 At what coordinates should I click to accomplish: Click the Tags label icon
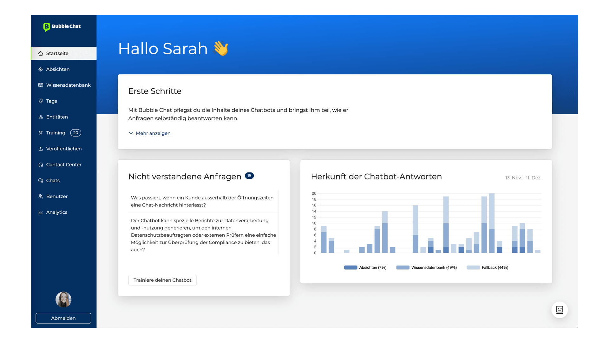coord(41,101)
